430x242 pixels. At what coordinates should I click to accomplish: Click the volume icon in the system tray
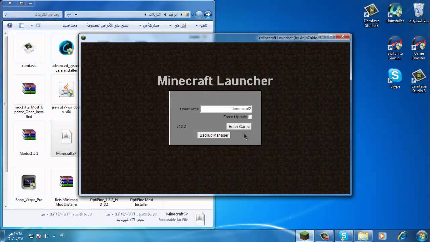coord(46,236)
